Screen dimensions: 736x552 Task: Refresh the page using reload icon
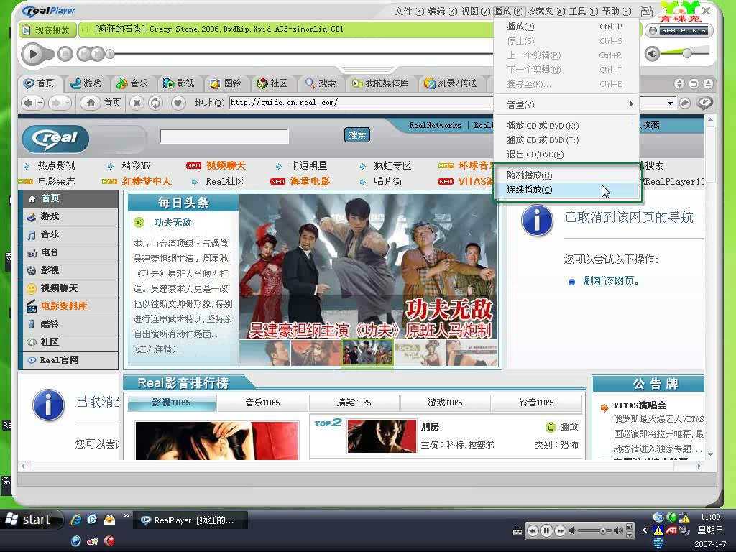[x=155, y=103]
